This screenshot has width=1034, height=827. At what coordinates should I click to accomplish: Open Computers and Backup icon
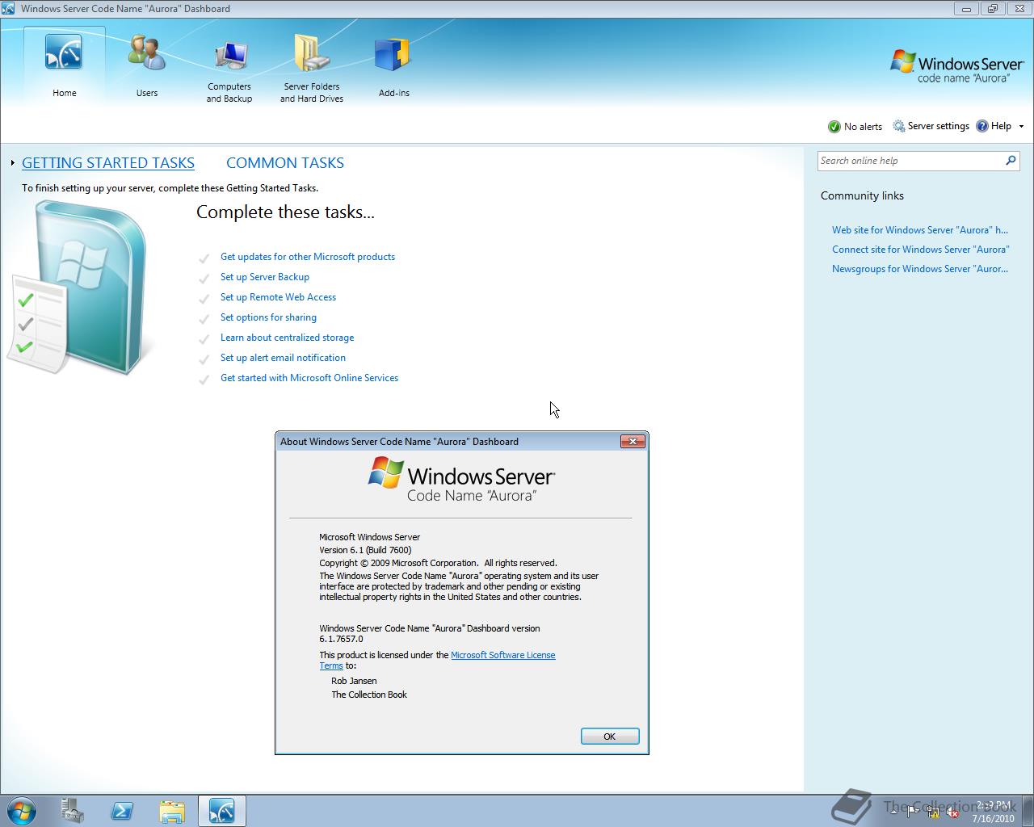point(229,55)
